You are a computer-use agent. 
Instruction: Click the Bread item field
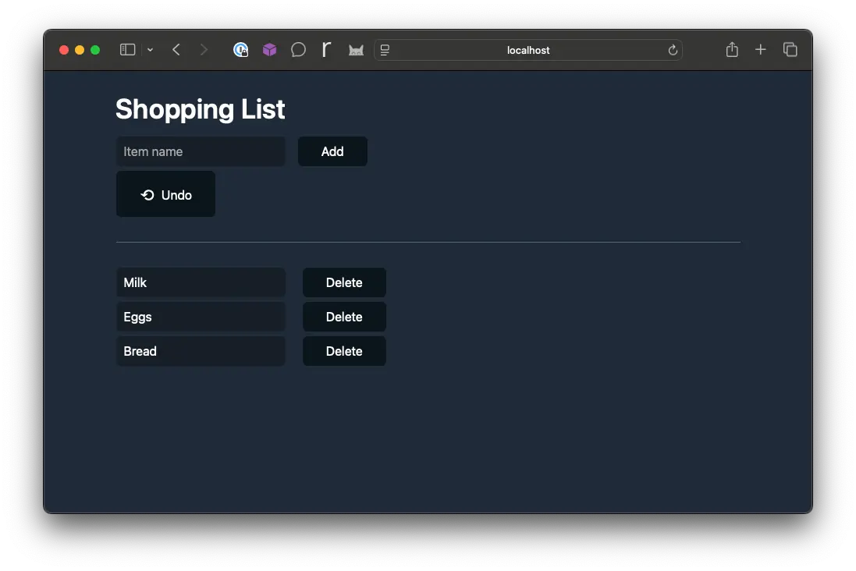pos(201,351)
